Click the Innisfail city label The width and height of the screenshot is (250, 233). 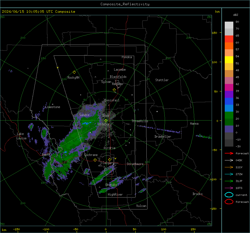tap(112, 100)
